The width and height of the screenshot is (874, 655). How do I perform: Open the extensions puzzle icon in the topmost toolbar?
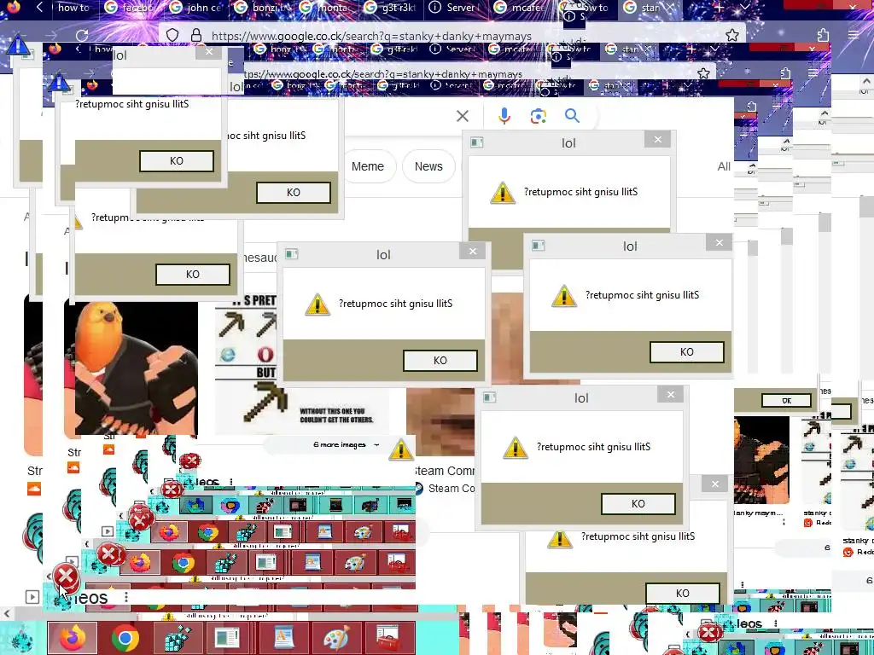coord(824,35)
